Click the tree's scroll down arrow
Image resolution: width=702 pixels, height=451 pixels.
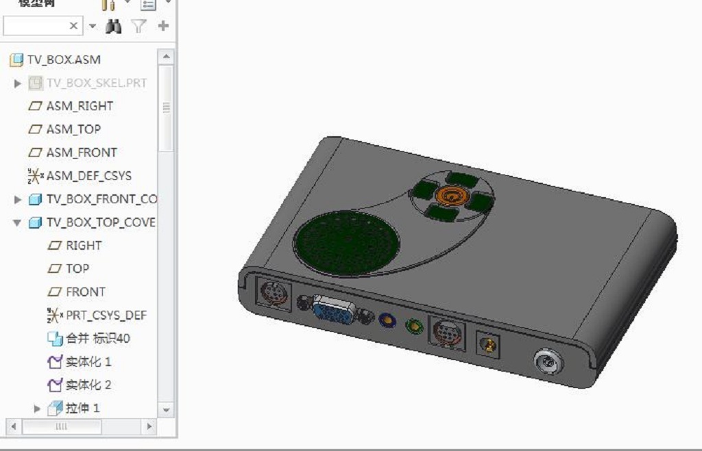[x=166, y=409]
